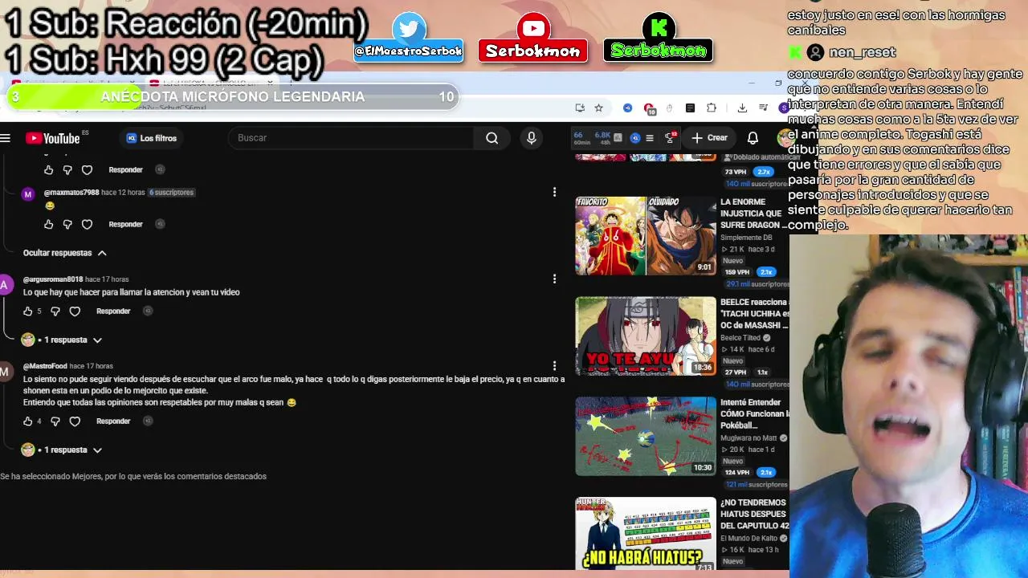Open the YouTube notifications bell
The image size is (1028, 578).
753,138
